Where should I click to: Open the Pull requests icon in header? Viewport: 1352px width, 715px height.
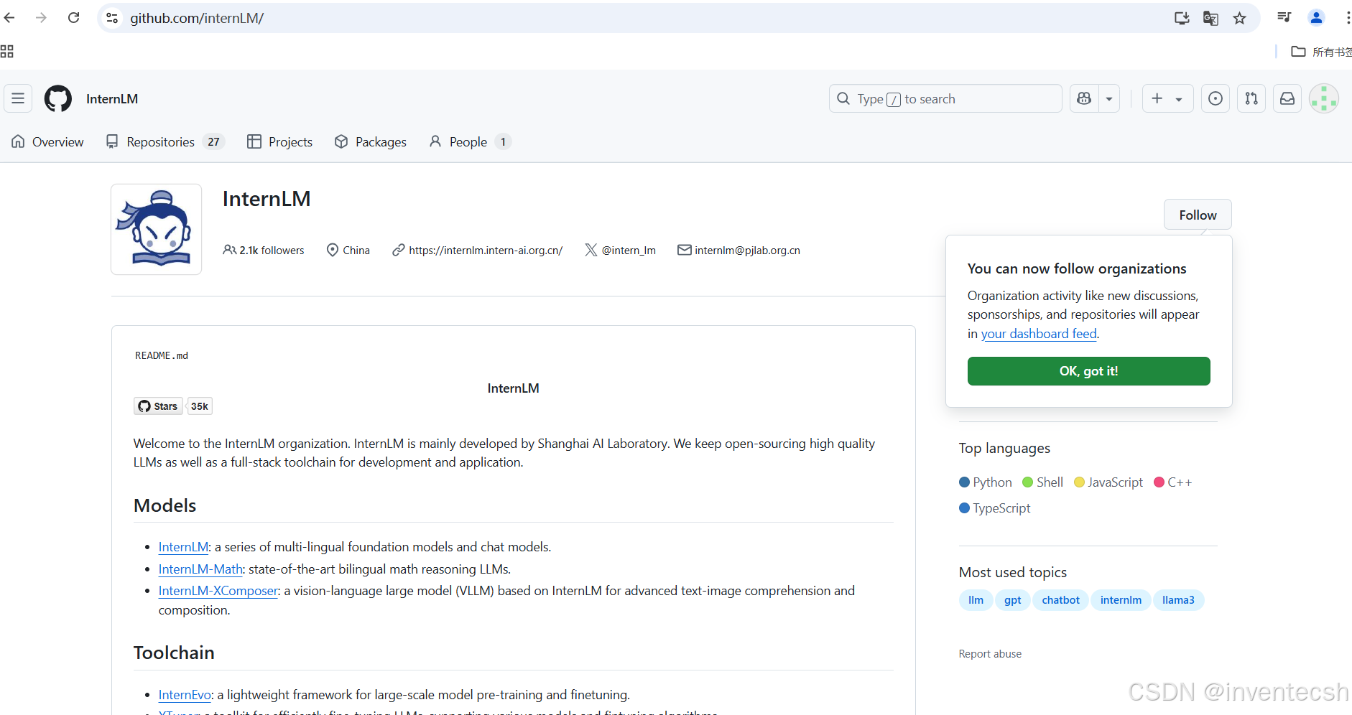1251,98
